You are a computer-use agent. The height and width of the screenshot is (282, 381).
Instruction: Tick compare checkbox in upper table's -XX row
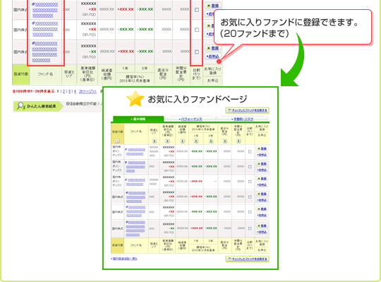coord(197,52)
